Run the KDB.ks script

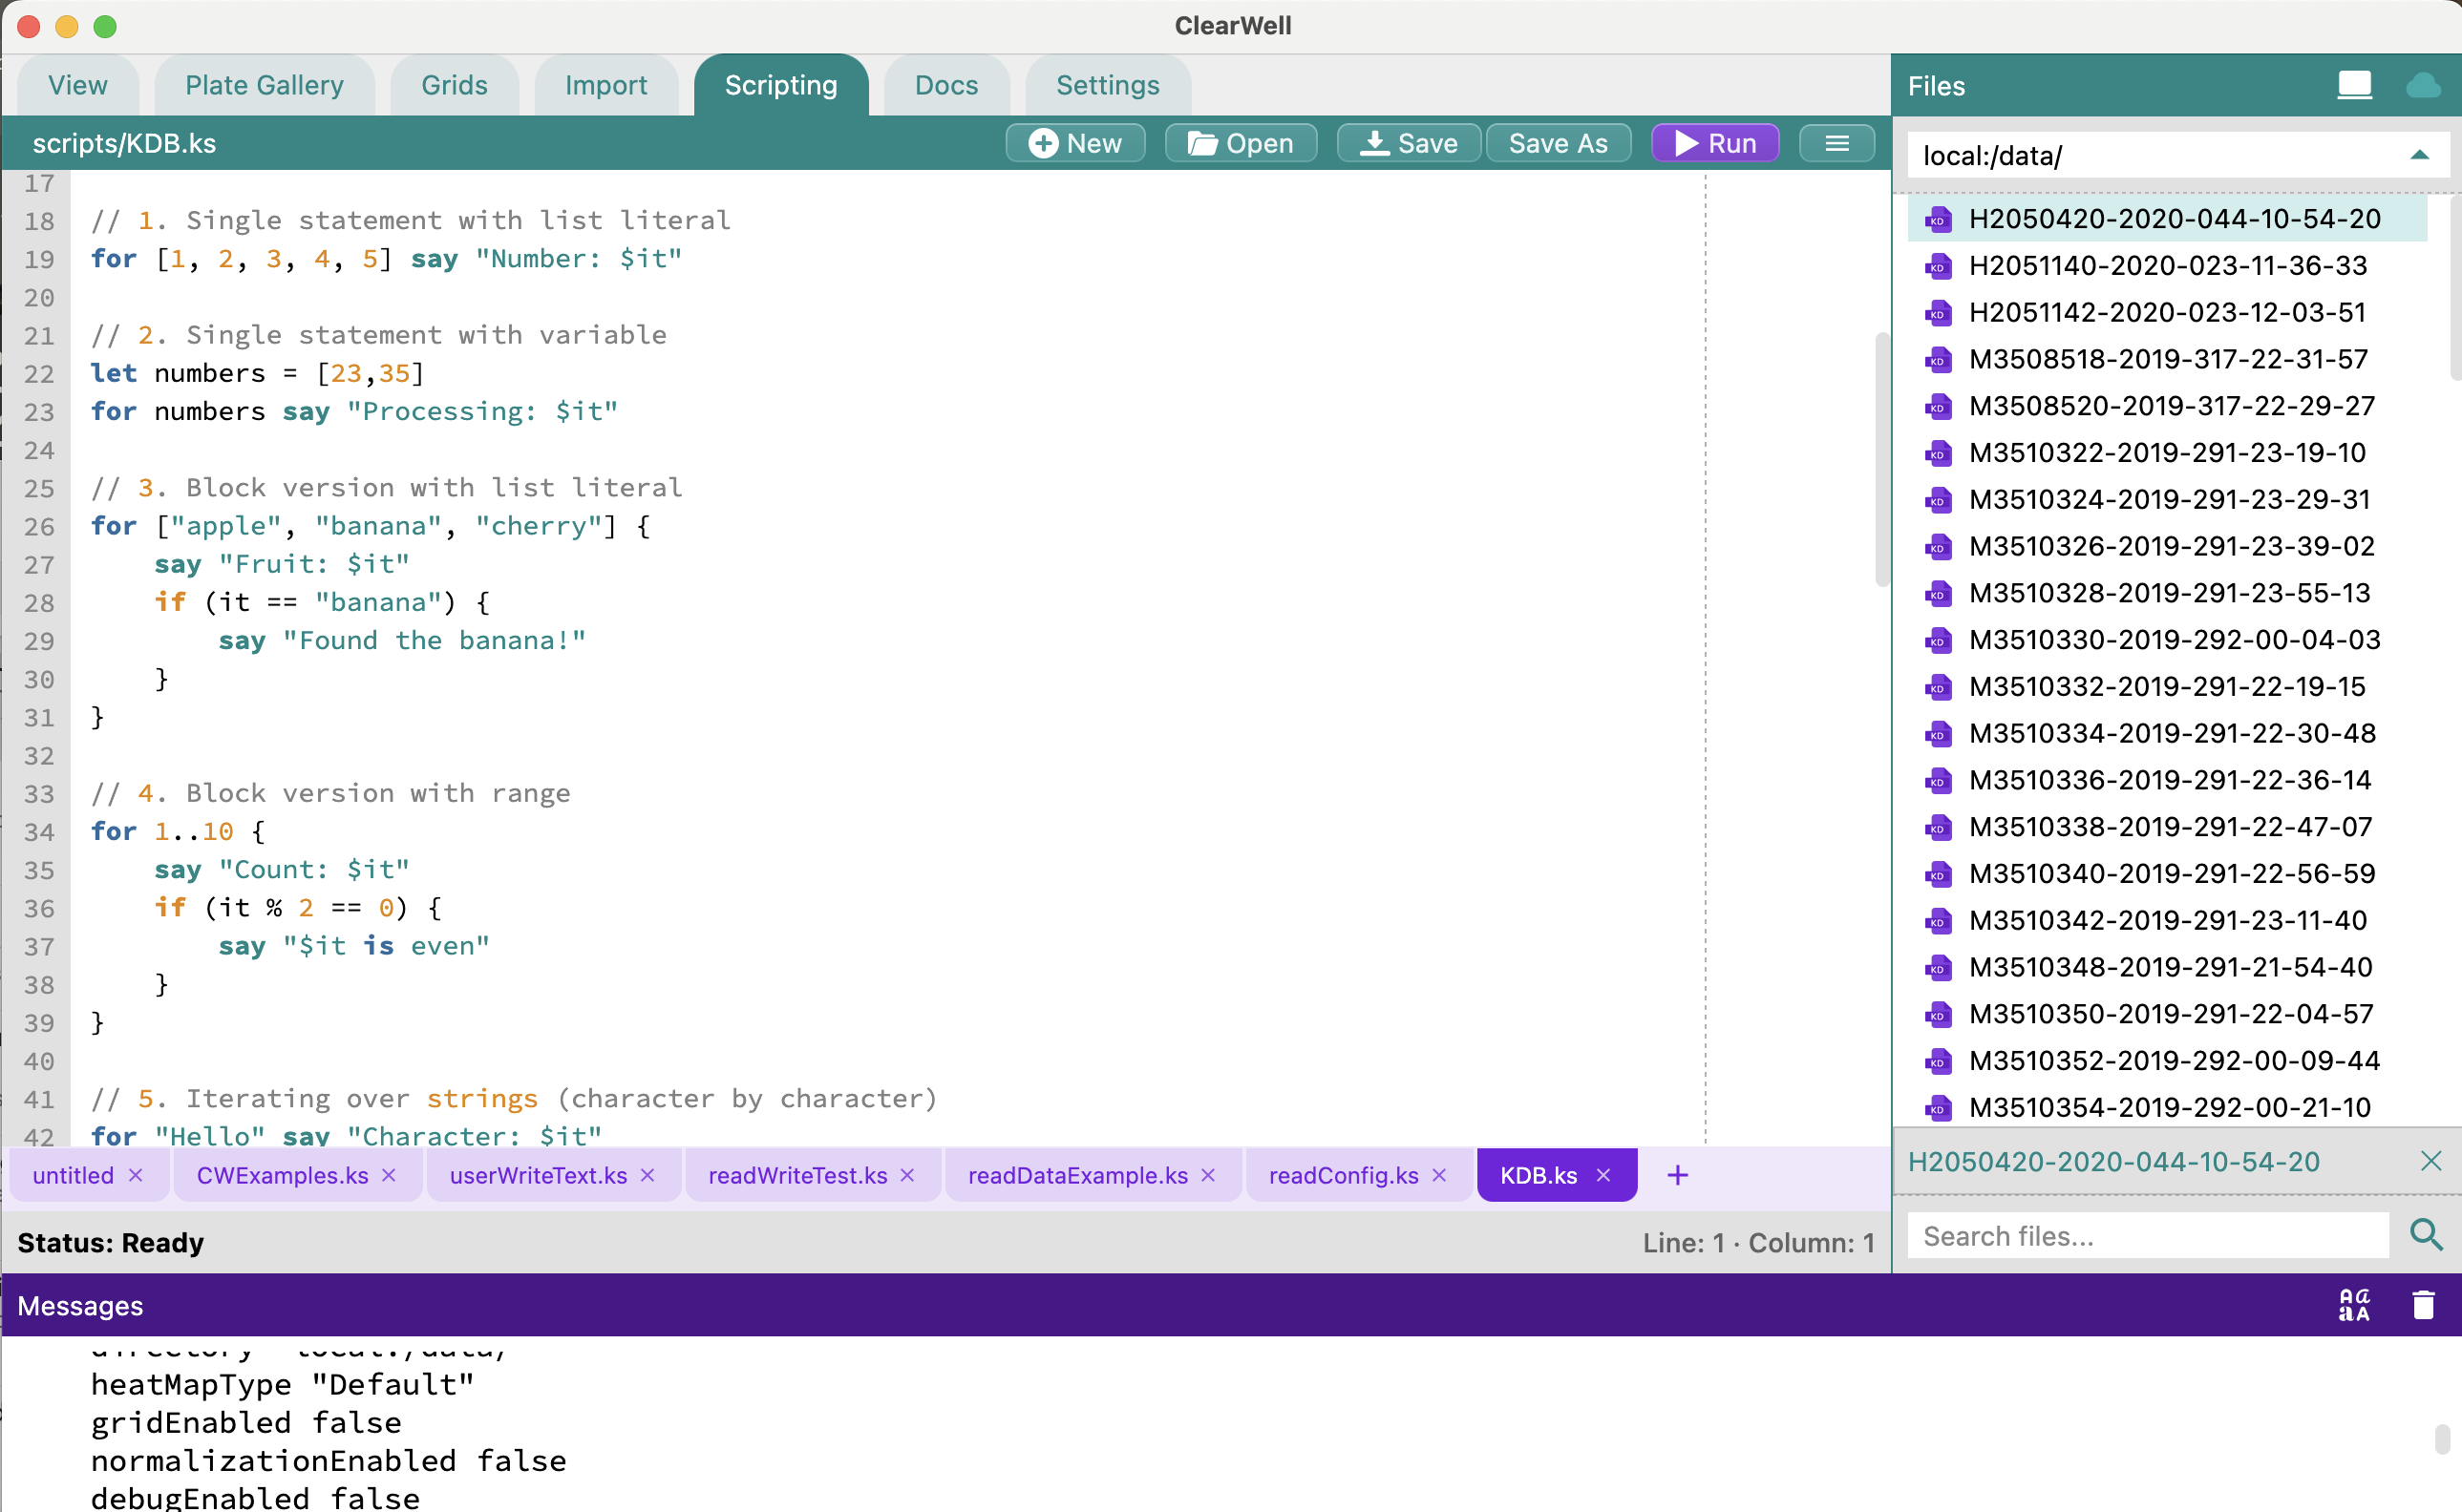tap(1714, 143)
